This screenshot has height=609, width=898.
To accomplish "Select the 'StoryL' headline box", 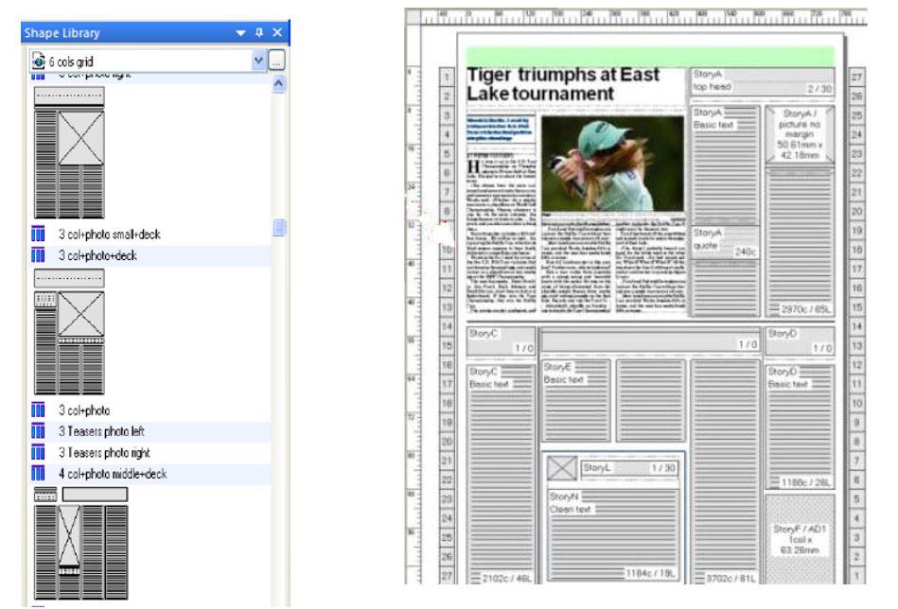I will [629, 468].
